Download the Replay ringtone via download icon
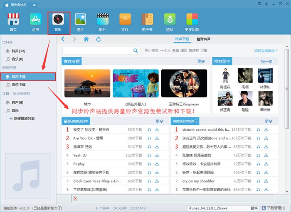The image size is (291, 212). pyautogui.click(x=157, y=164)
